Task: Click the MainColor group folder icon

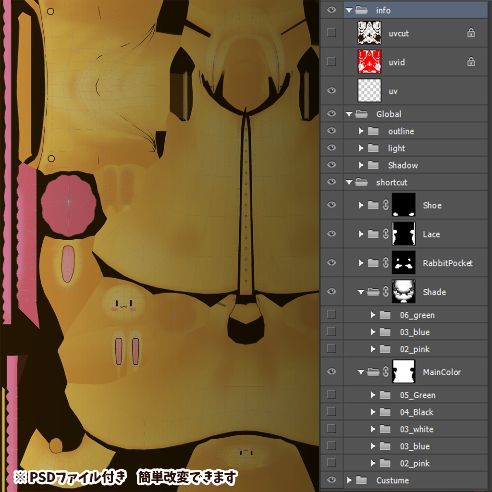Action: (373, 372)
